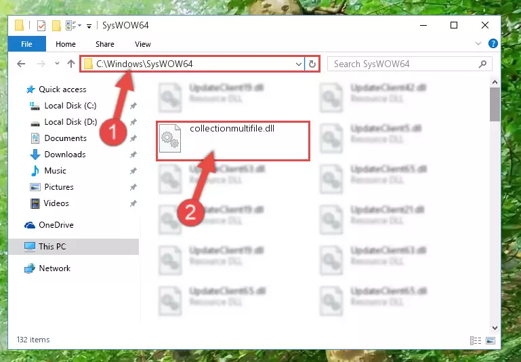This screenshot has height=362, width=521.
Task: Go forward with the right arrow
Action: pyautogui.click(x=41, y=64)
